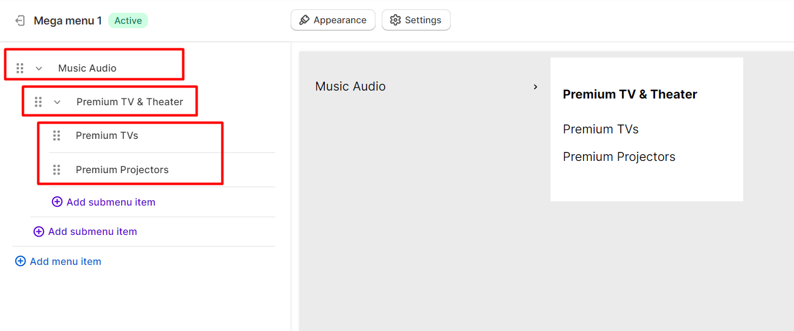The height and width of the screenshot is (331, 794).
Task: Click the gear icon on Settings button
Action: pos(395,20)
